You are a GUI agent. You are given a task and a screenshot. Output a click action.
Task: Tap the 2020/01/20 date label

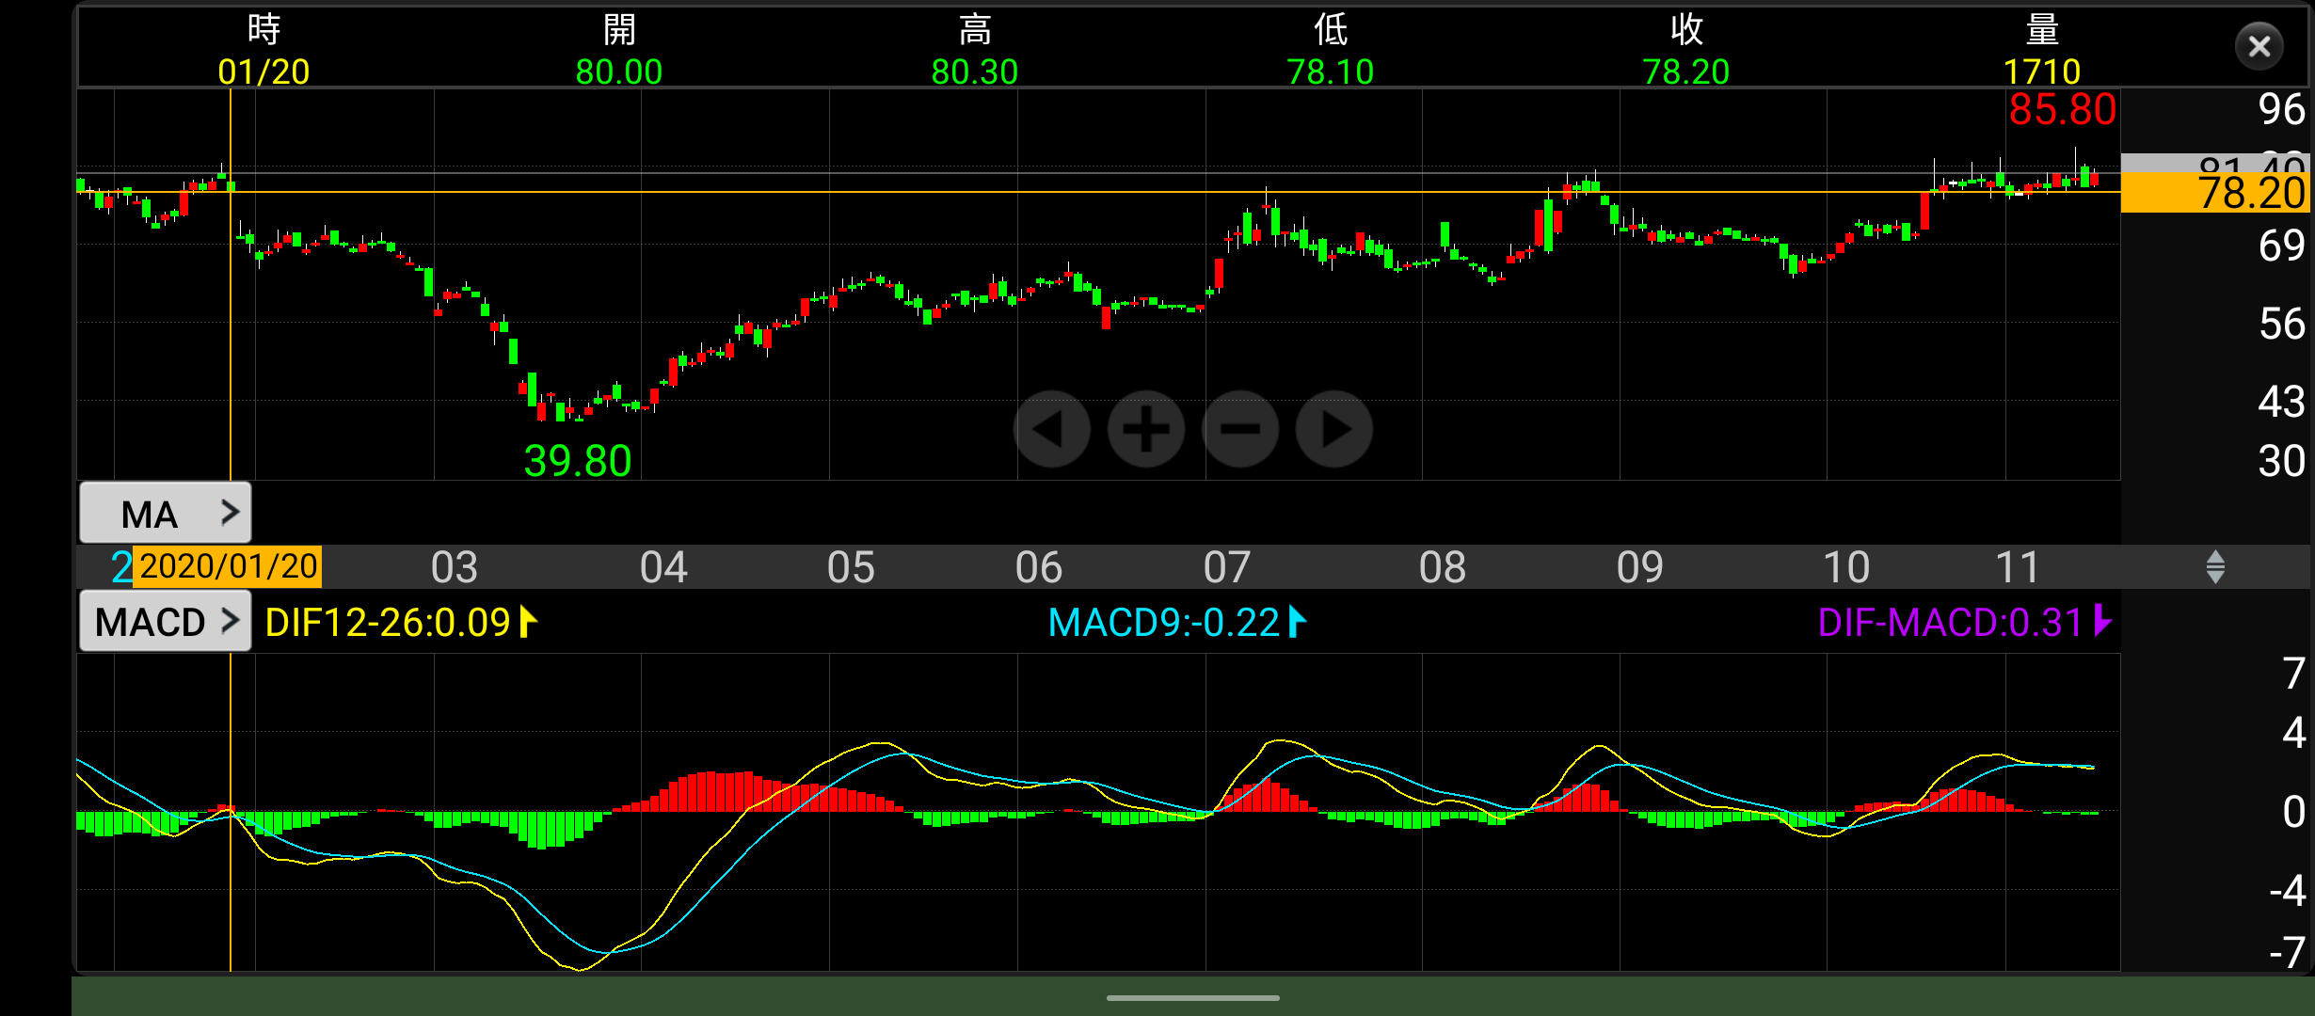(x=228, y=566)
